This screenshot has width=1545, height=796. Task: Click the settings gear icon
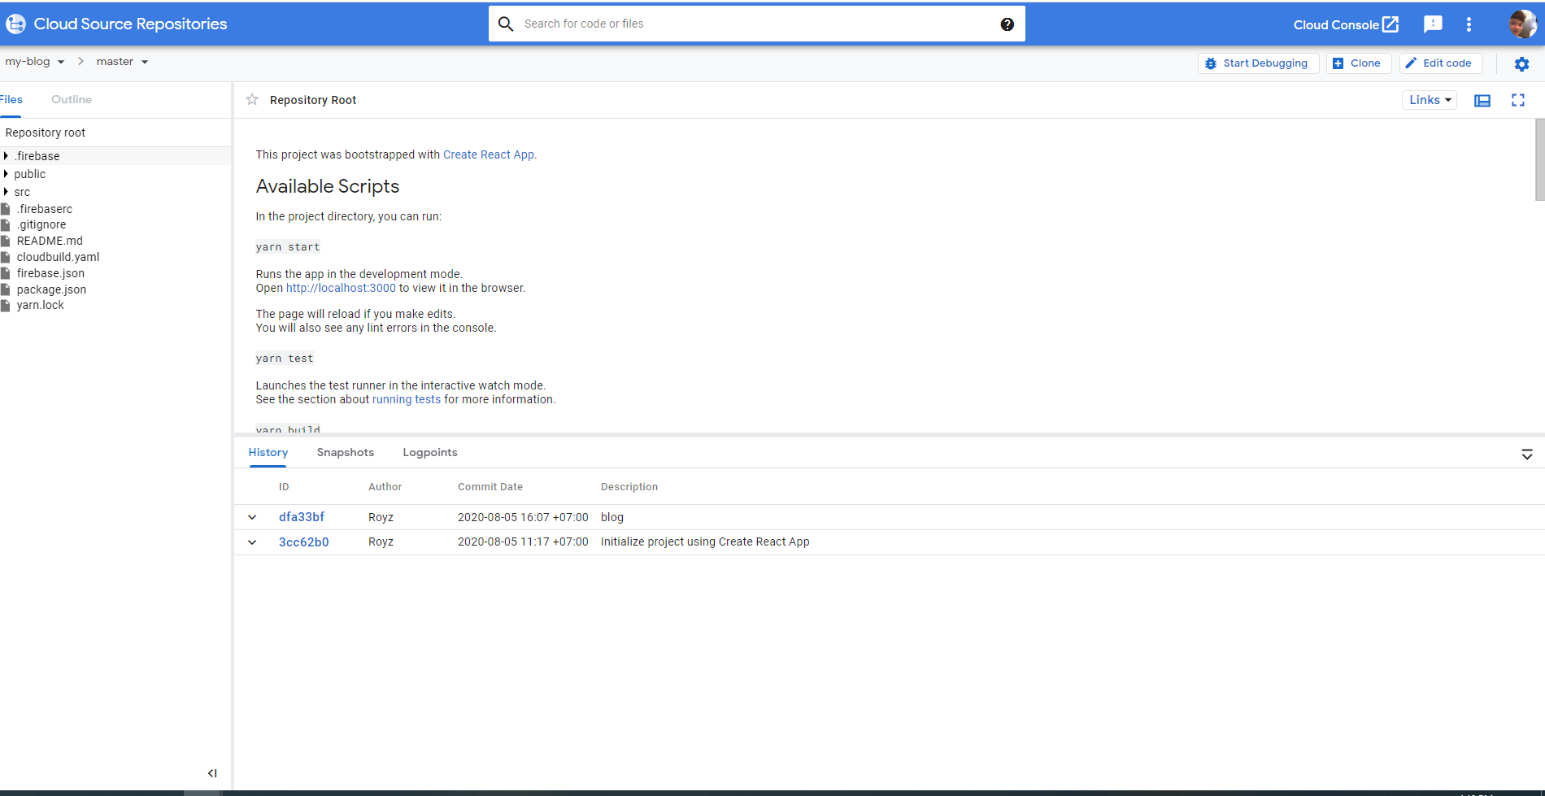coord(1521,63)
